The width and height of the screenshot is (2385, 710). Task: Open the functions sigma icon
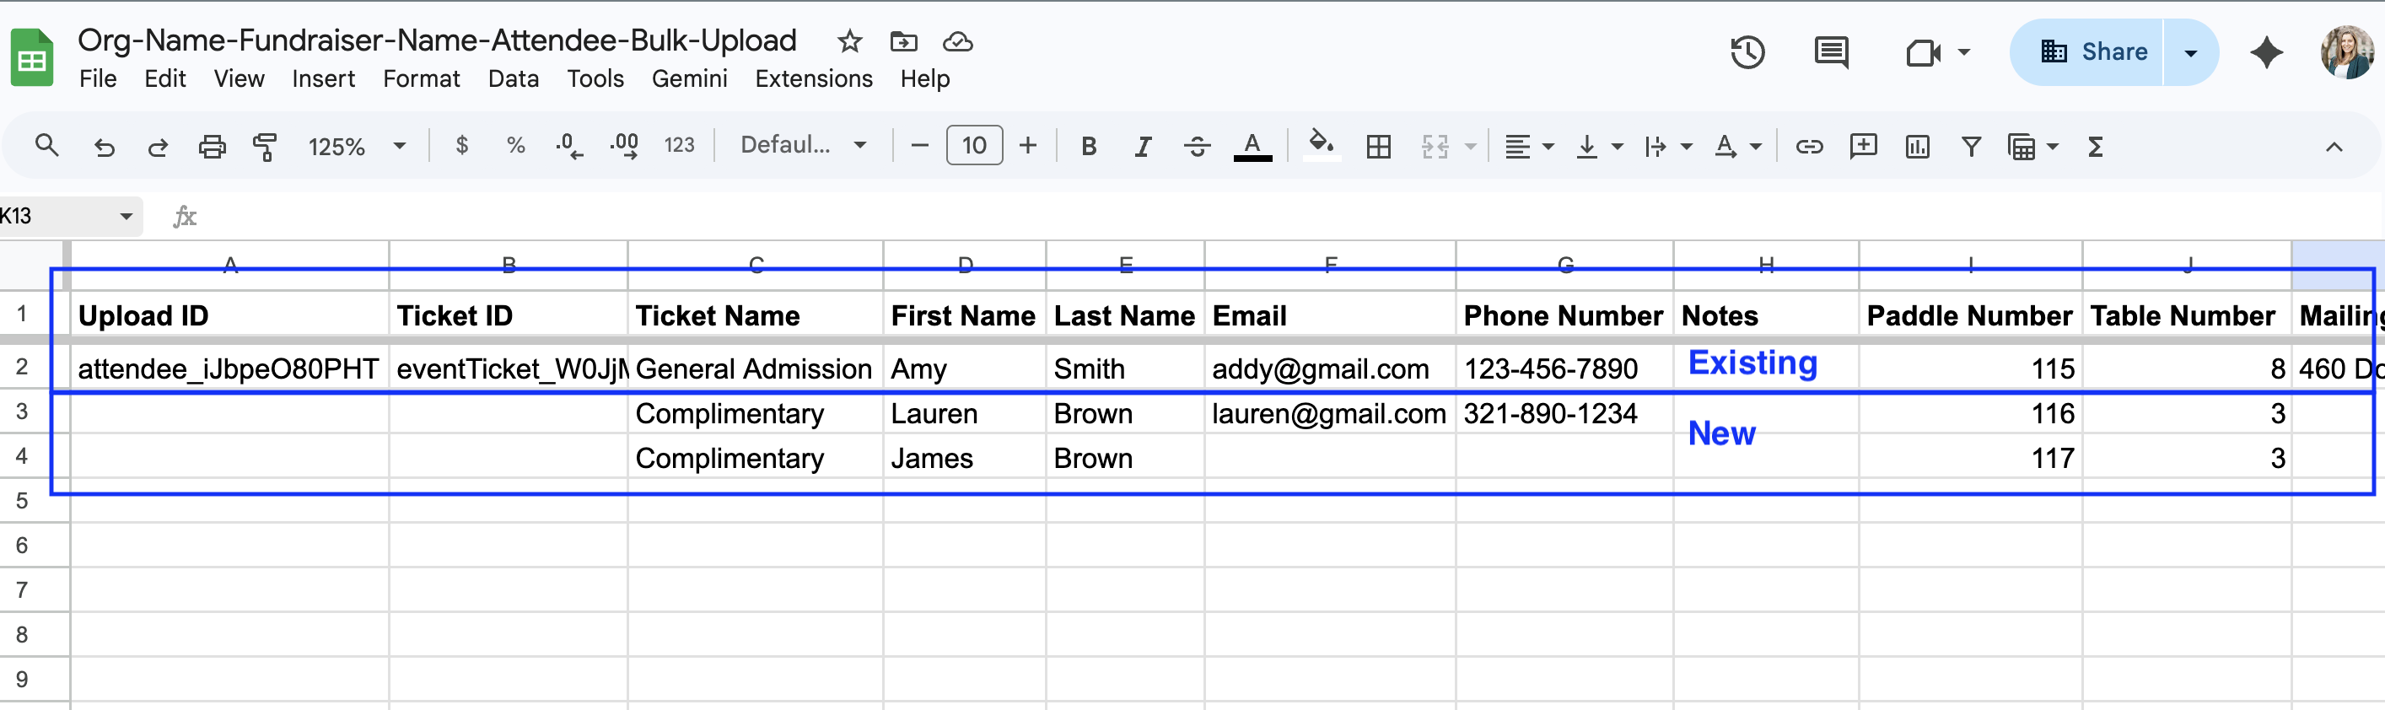point(2095,146)
